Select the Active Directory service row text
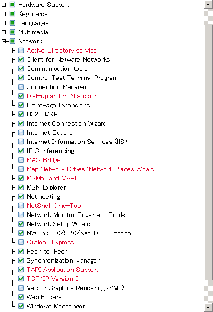The height and width of the screenshot is (312, 213). click(62, 50)
